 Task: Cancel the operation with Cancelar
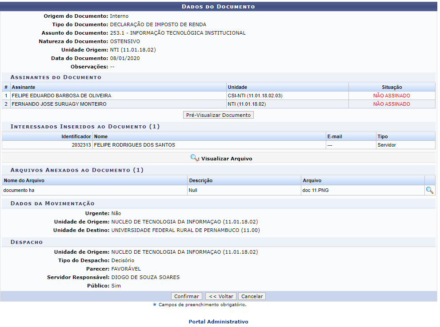click(x=252, y=296)
